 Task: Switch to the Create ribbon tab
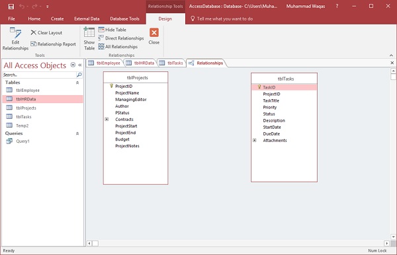(x=57, y=18)
